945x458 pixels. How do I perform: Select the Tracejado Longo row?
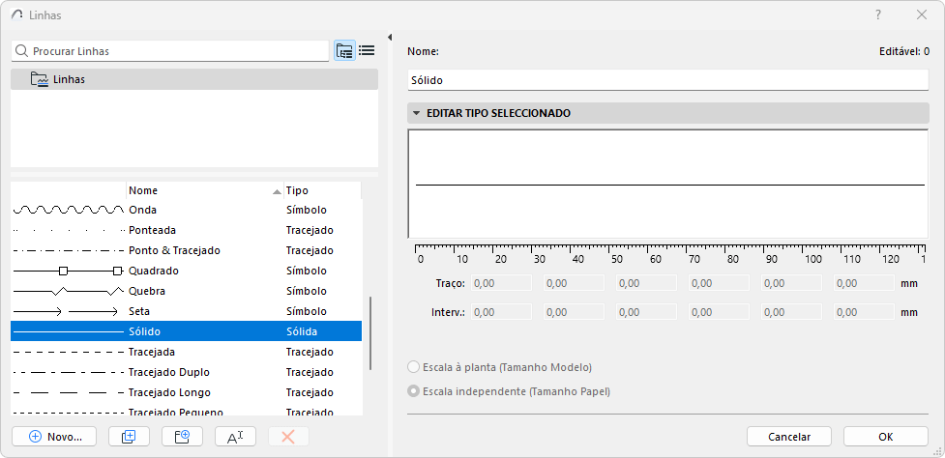pos(187,392)
